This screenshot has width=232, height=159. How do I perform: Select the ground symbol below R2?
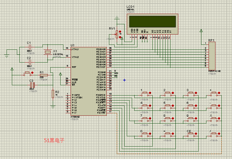[x=53, y=107]
